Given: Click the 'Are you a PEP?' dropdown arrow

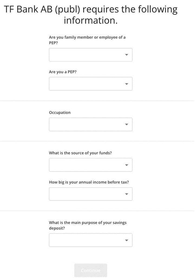Looking at the screenshot, I should pyautogui.click(x=127, y=84).
